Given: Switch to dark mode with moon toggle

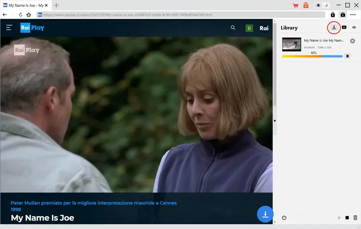Looking at the screenshot, I should tap(326, 5).
